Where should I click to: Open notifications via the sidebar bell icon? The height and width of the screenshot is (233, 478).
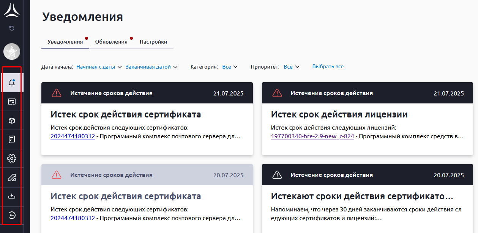point(12,83)
